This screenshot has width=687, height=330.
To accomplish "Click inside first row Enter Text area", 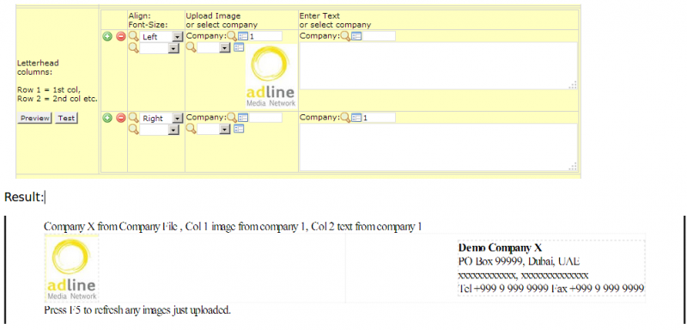I will [438, 65].
